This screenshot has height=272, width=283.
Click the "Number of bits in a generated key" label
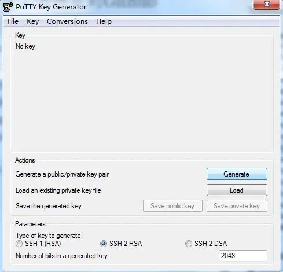coord(63,256)
